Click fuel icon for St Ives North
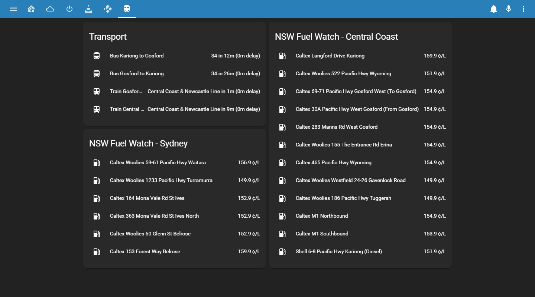Screen dimensions: 535x297 pyautogui.click(x=97, y=216)
